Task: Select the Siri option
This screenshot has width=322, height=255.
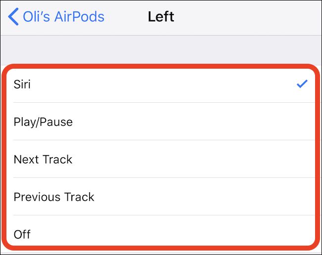Action: (149, 85)
